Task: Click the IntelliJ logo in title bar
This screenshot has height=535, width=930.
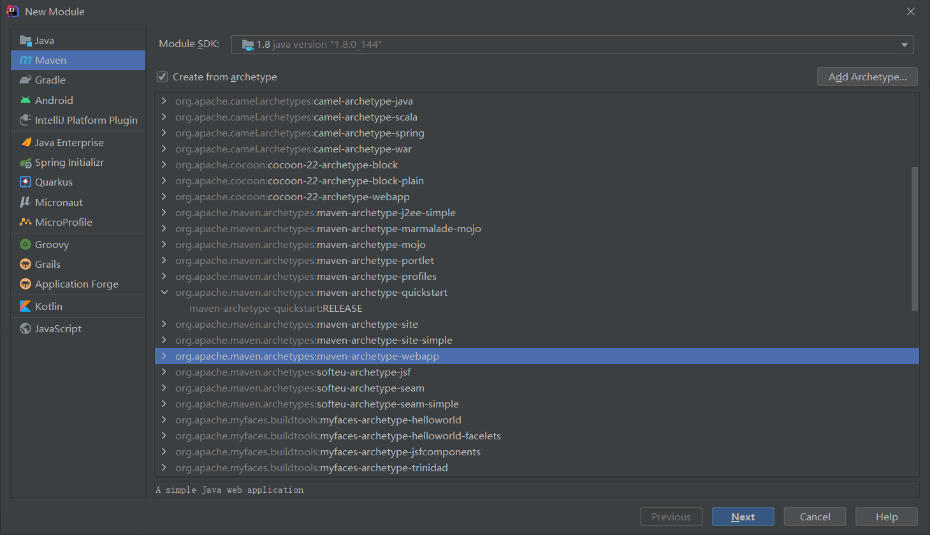Action: 12,11
